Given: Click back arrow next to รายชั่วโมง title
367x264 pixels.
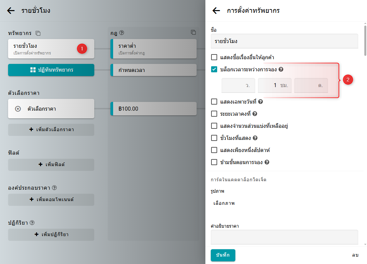Looking at the screenshot, I should (11, 10).
